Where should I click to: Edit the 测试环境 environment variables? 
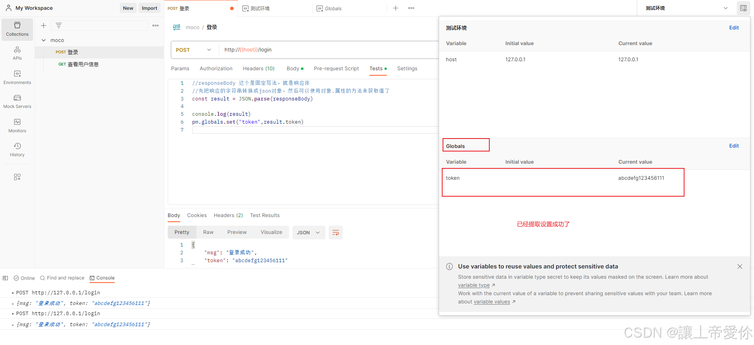point(734,28)
